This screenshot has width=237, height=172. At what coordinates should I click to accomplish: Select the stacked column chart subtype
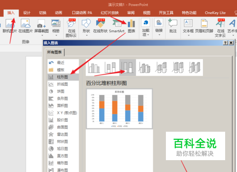coord(110,68)
